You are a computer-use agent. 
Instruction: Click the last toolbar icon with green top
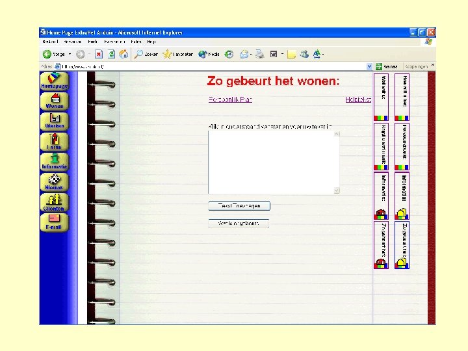317,54
